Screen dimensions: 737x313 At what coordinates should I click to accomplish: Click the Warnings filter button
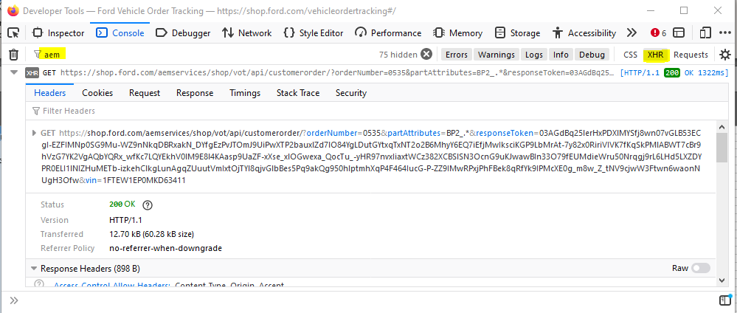pyautogui.click(x=496, y=55)
